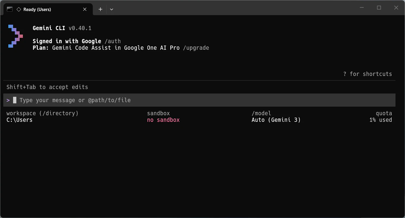Click the "Auto (Gemini 3)" model value

pos(276,120)
